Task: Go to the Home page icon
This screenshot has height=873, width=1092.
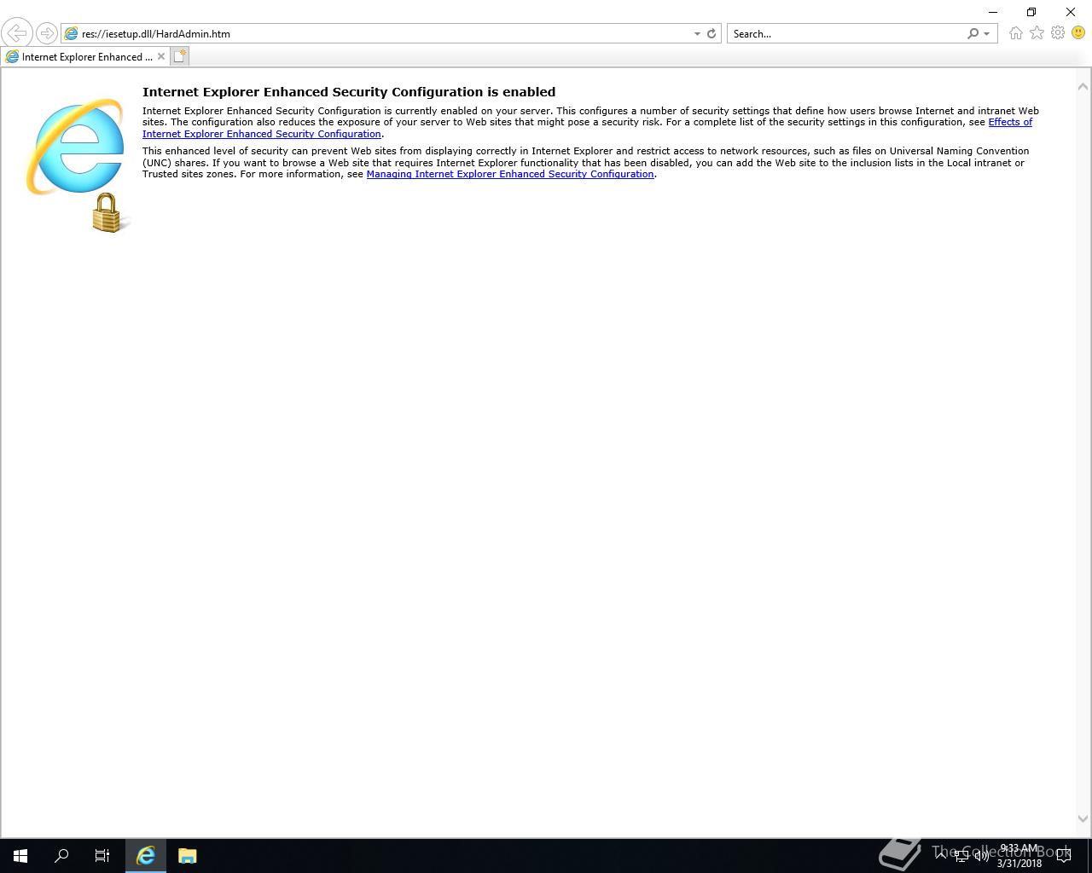Action: tap(1015, 33)
